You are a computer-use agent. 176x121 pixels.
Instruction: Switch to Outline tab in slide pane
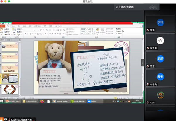tap(9, 40)
